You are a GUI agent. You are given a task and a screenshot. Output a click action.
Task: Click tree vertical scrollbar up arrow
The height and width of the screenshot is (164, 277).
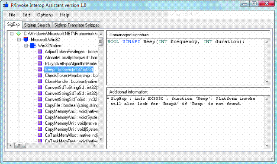click(x=101, y=34)
